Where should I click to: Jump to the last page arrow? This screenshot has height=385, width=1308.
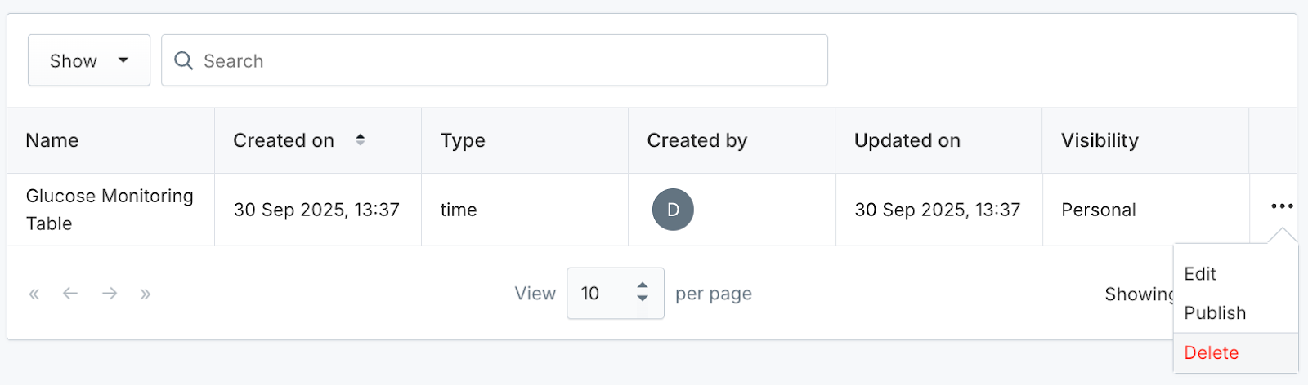146,294
